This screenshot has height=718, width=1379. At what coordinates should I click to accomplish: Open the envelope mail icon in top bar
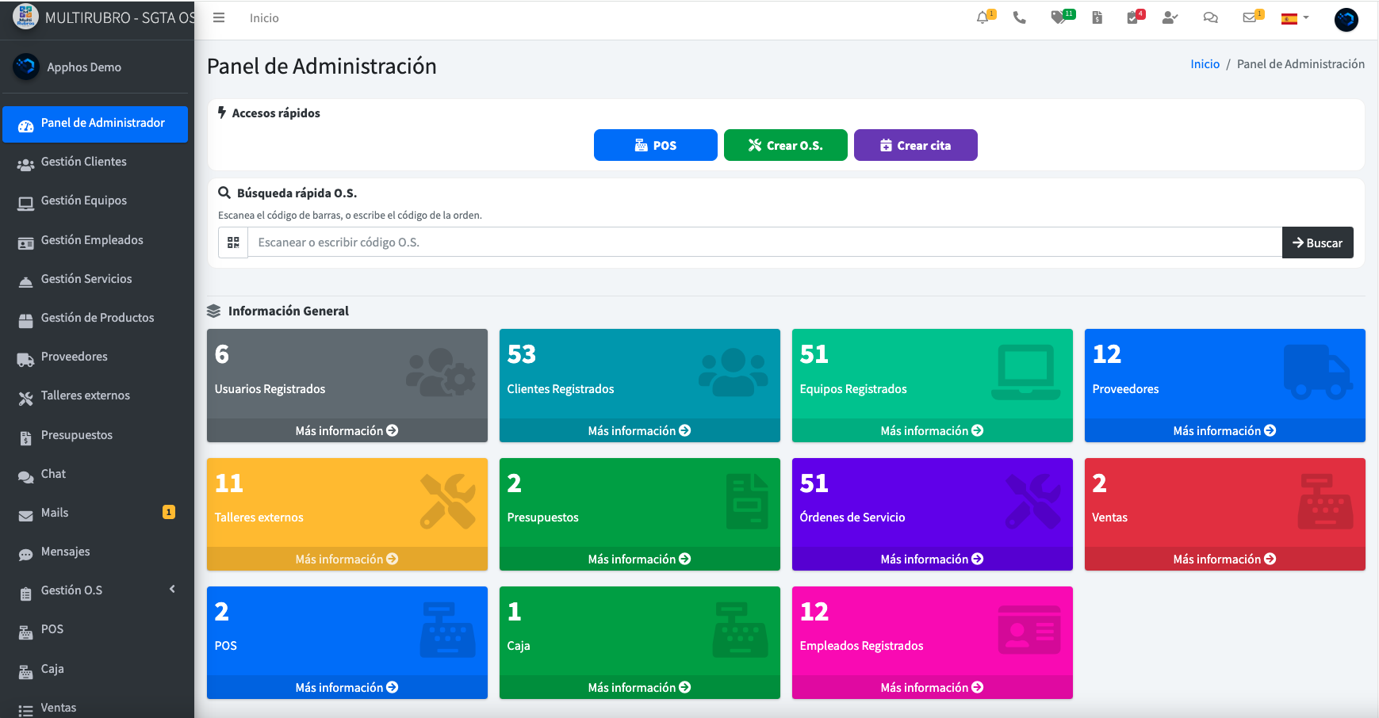tap(1249, 17)
